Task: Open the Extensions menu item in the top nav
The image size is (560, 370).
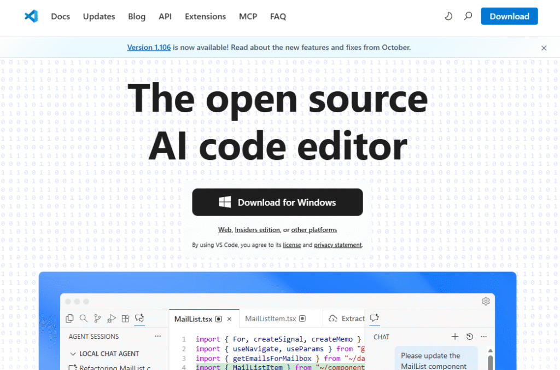Action: (205, 16)
